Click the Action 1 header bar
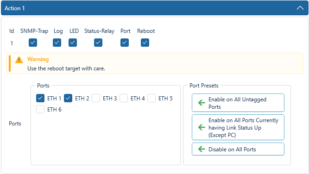 [x=155, y=8]
